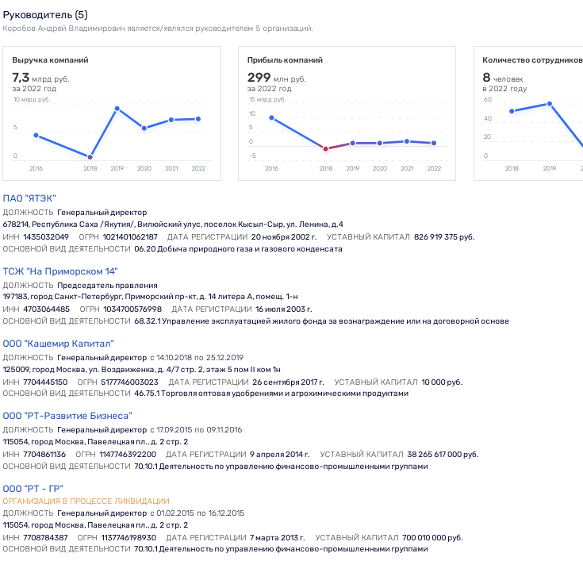Click the "Выручка компаний" chart title
This screenshot has height=561, width=583.
click(50, 60)
